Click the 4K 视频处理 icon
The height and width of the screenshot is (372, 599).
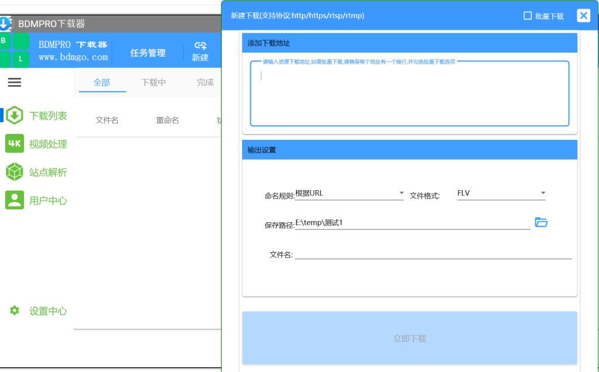pyautogui.click(x=15, y=144)
